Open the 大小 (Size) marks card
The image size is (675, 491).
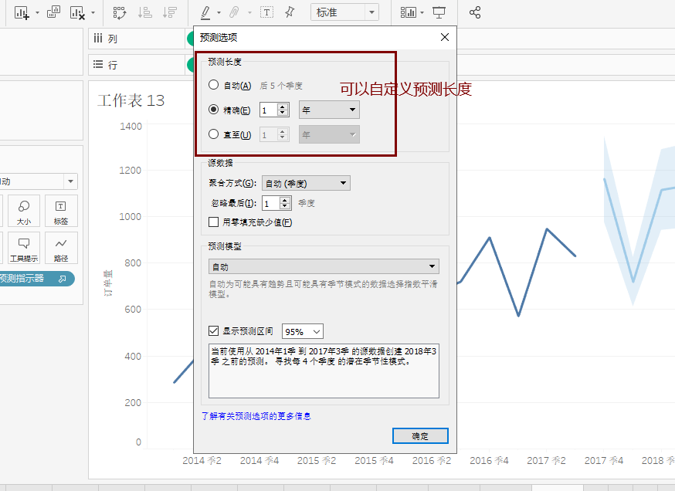click(x=24, y=211)
